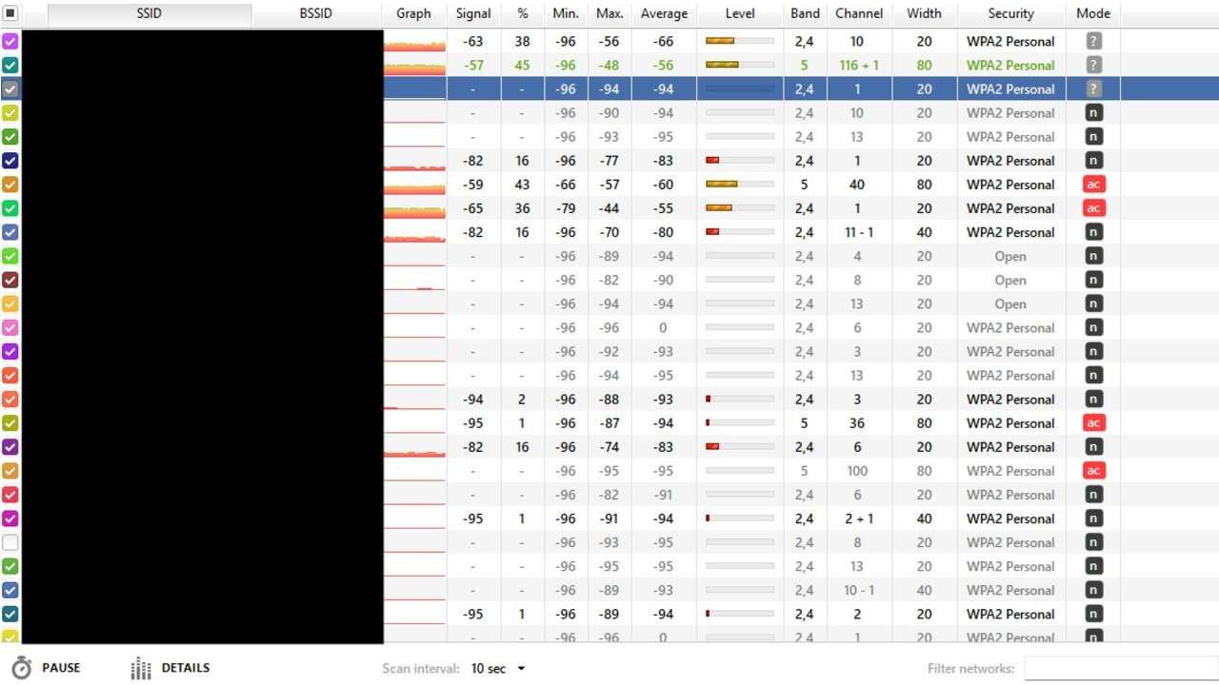Click the 'n' mode badge in Open channel 4 row
Image resolution: width=1219 pixels, height=685 pixels.
[x=1093, y=256]
